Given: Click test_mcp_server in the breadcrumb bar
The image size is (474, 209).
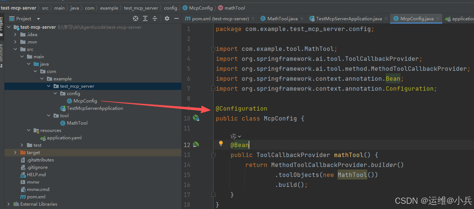Looking at the screenshot, I should pos(141,8).
